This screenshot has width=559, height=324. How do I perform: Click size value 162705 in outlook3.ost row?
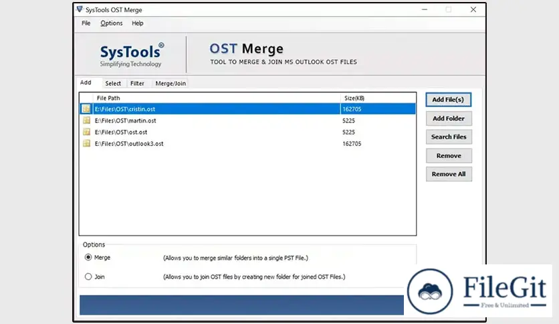(352, 143)
